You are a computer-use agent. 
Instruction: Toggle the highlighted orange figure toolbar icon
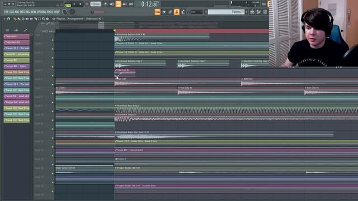tap(177, 12)
